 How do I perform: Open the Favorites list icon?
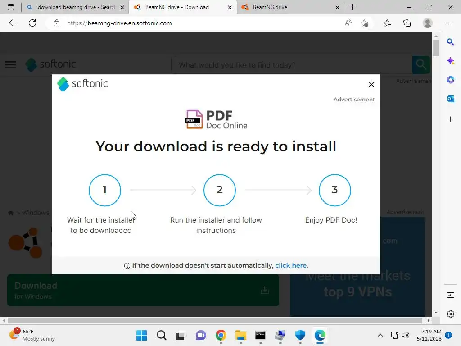tap(387, 23)
